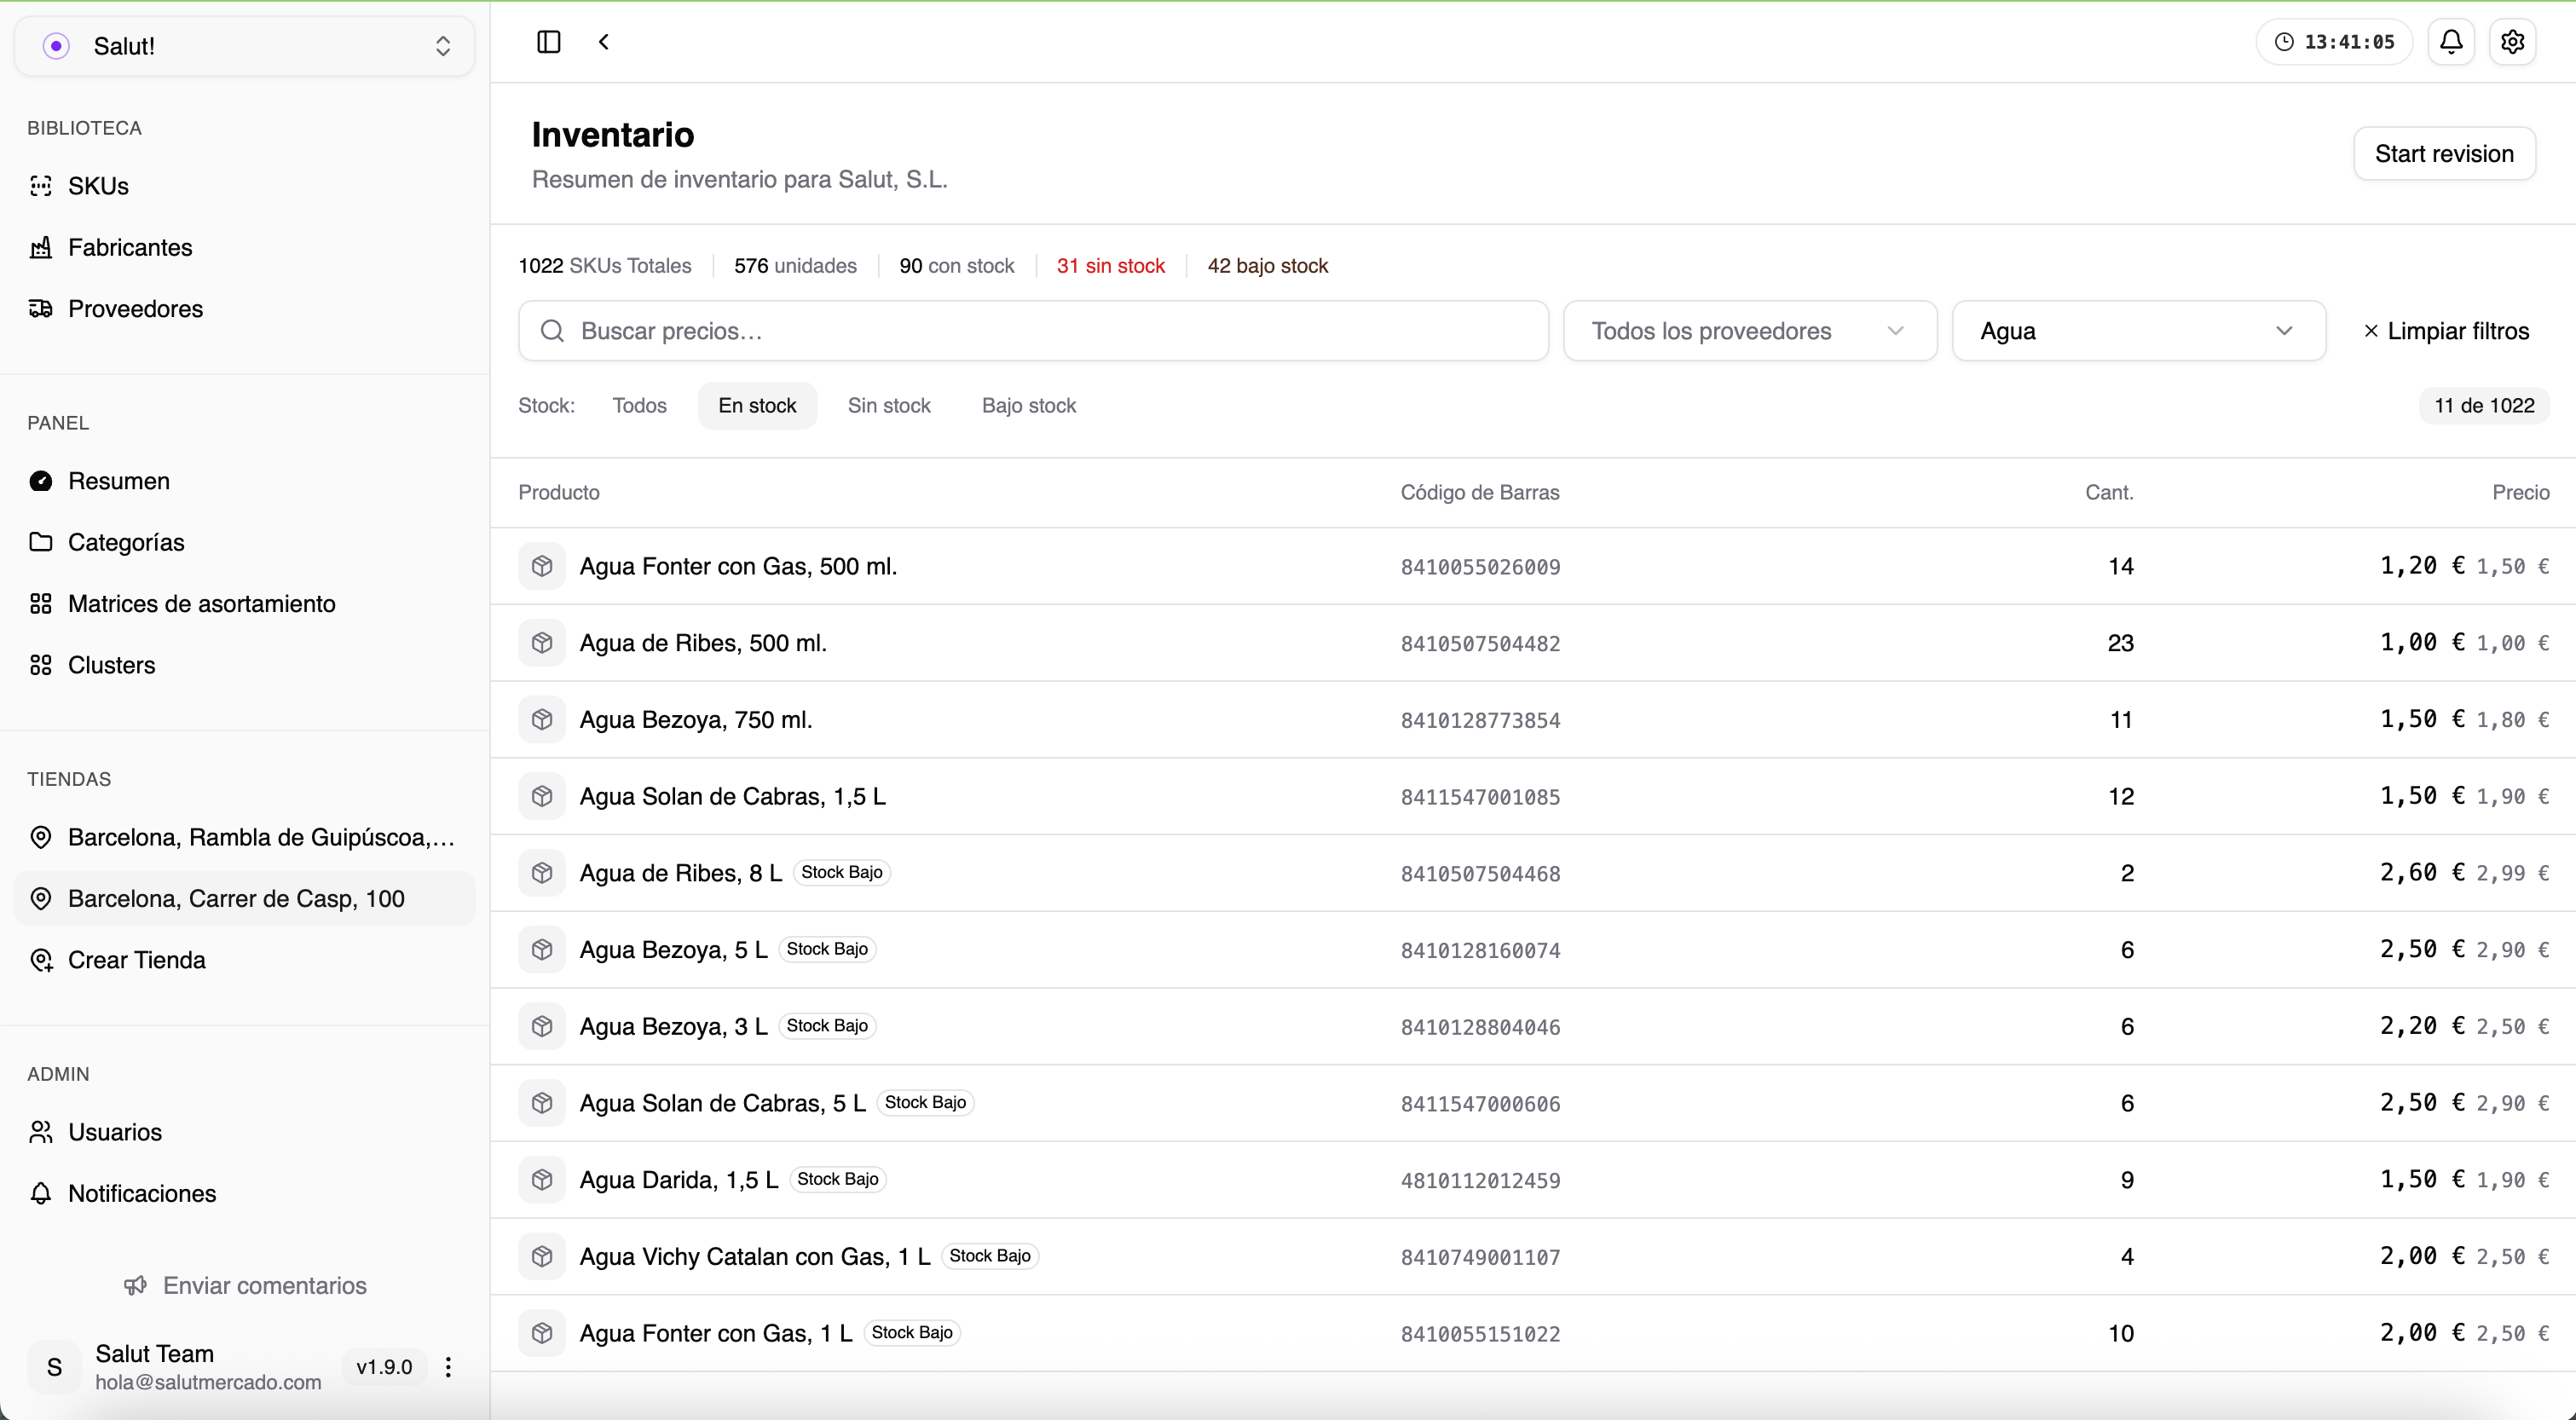This screenshot has height=1420, width=2576.
Task: Open the SKUs section in Biblioteca
Action: click(x=98, y=185)
